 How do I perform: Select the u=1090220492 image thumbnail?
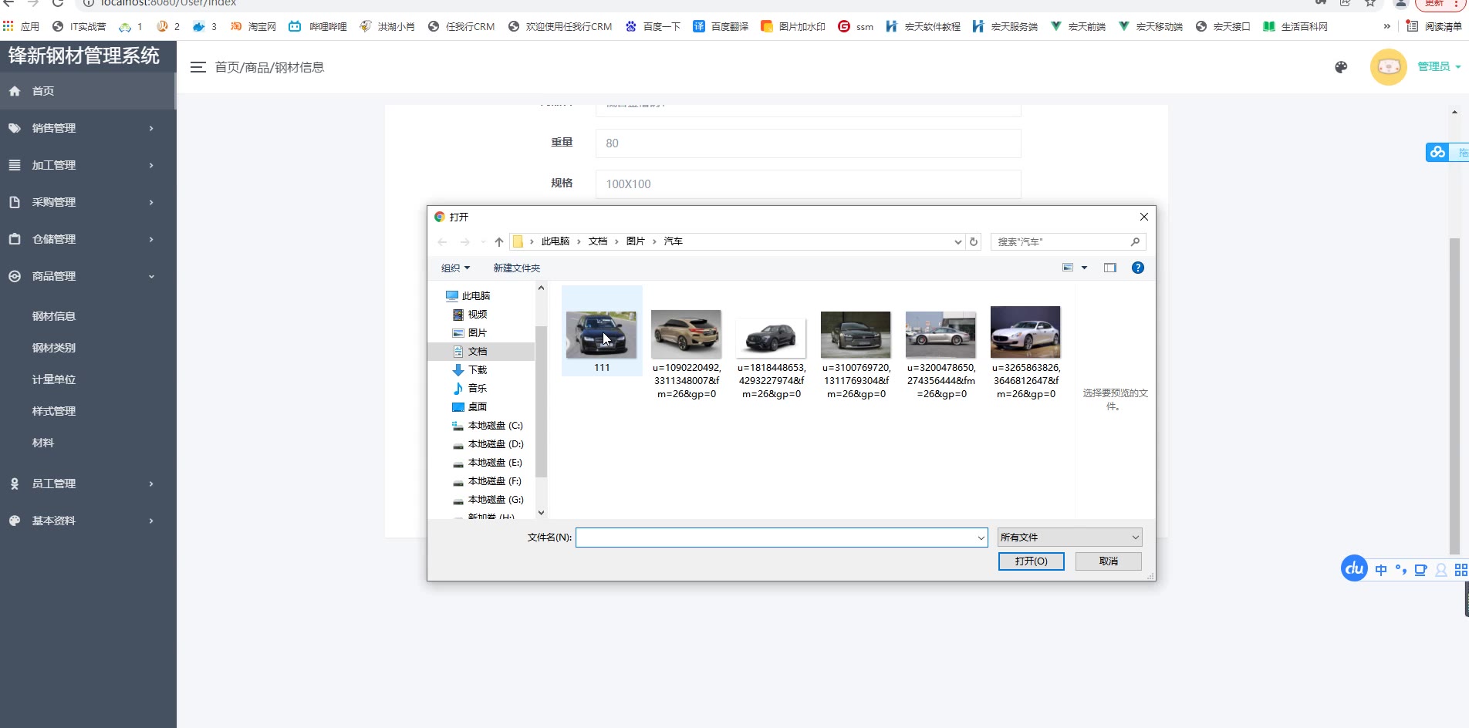(x=687, y=334)
